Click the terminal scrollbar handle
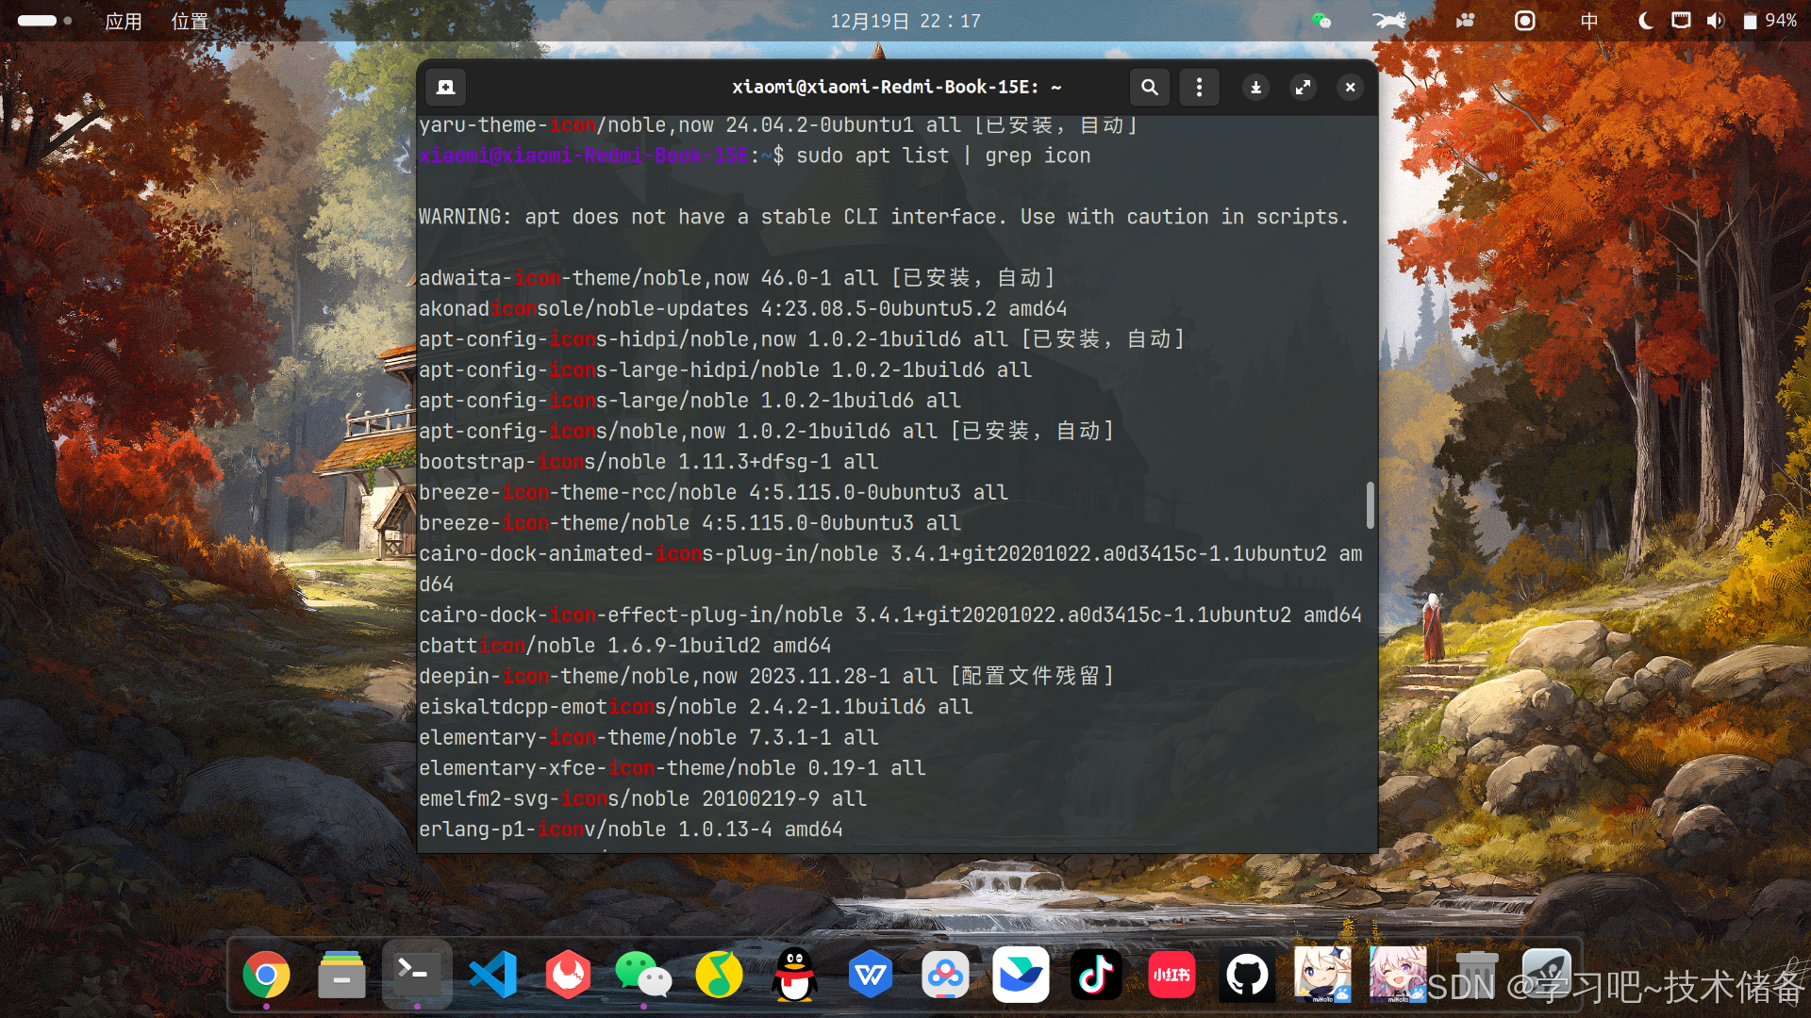 pyautogui.click(x=1370, y=505)
